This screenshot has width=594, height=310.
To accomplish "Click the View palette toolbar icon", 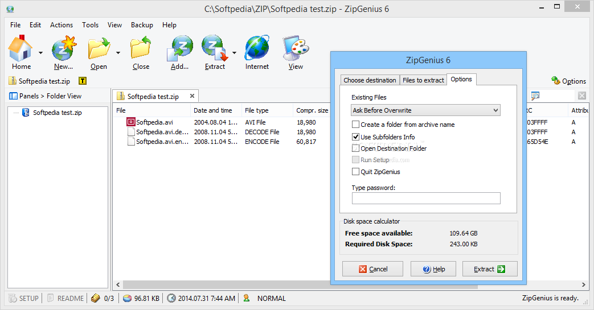I will [x=296, y=48].
